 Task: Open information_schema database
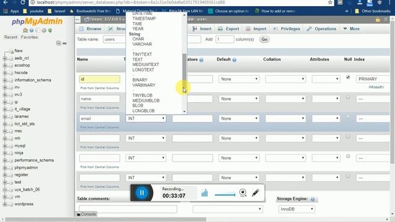point(33,80)
